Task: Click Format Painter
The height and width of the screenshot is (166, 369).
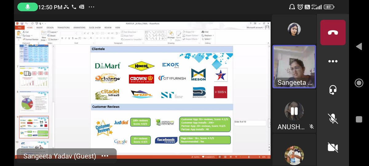Action: click(31, 39)
